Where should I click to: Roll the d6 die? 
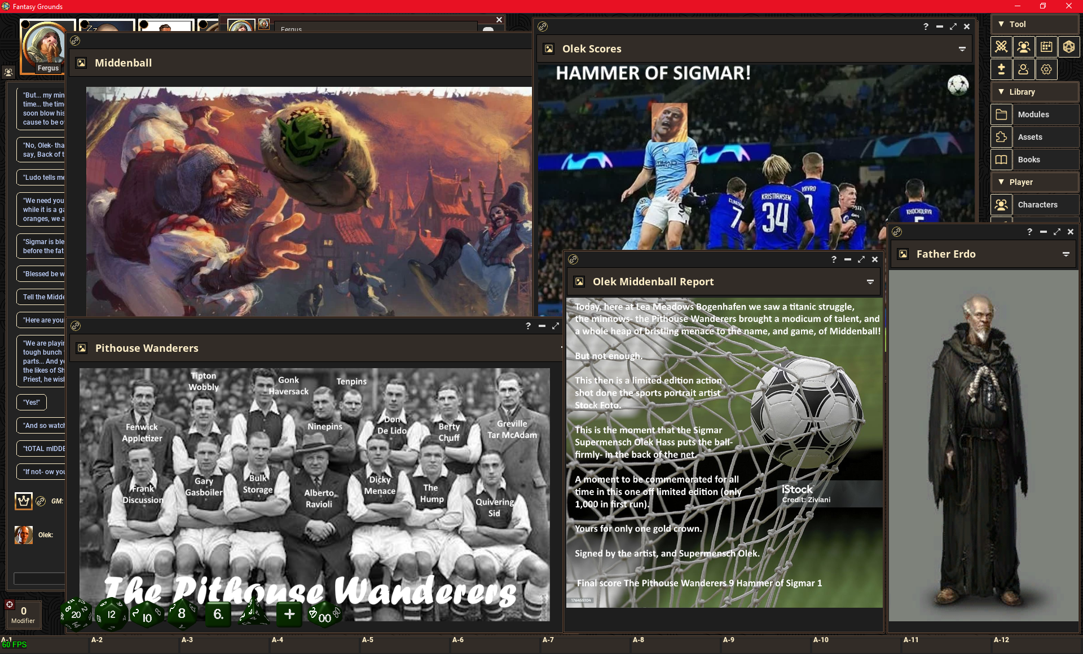[x=218, y=614]
